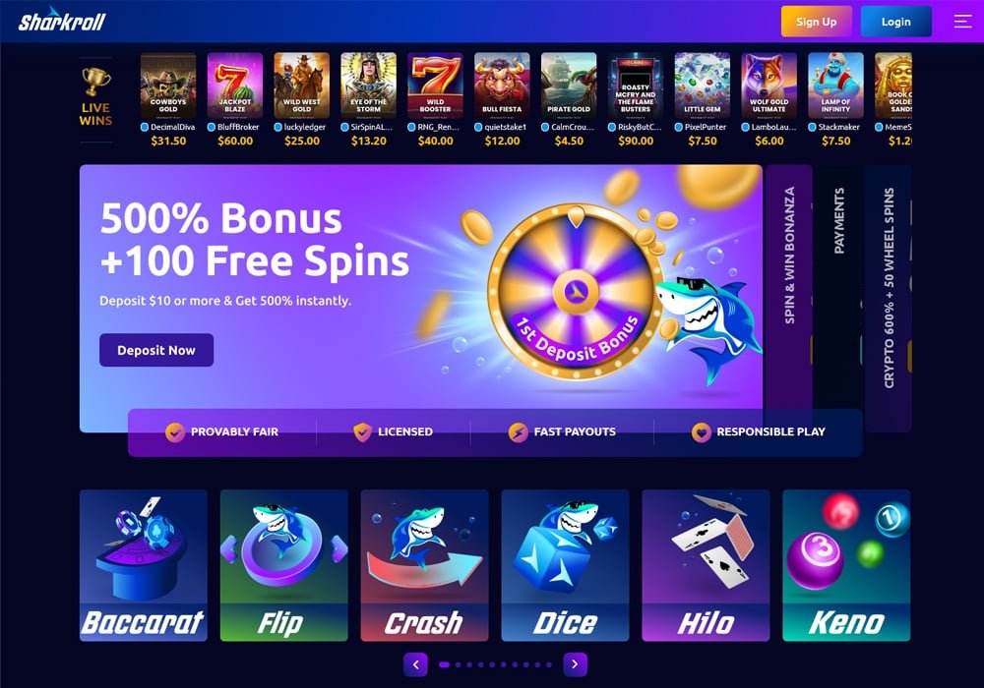Open the hamburger menu icon

point(962,22)
